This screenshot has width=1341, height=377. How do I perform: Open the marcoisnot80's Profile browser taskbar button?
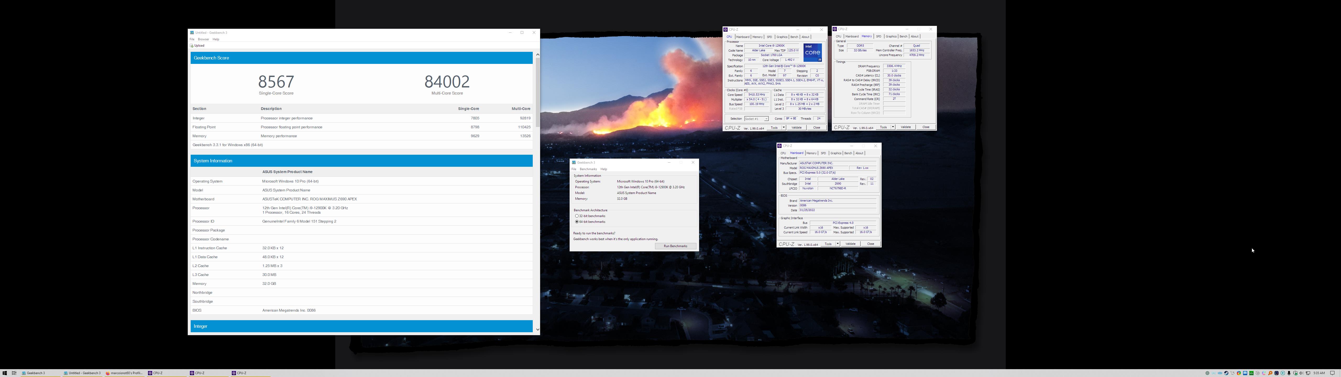124,373
